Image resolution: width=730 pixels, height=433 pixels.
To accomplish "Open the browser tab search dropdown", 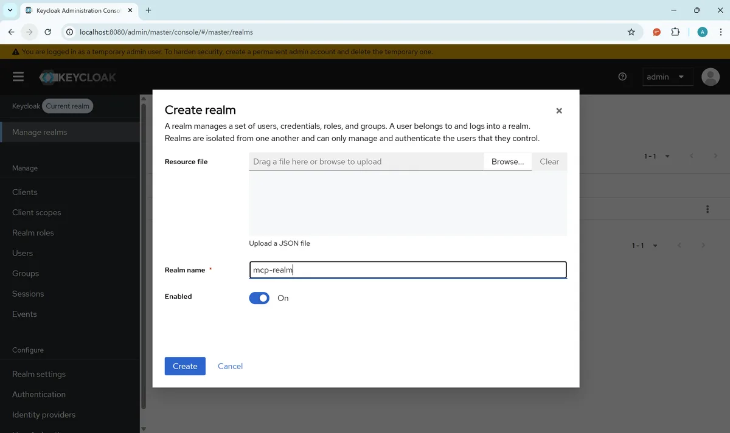I will click(x=10, y=10).
